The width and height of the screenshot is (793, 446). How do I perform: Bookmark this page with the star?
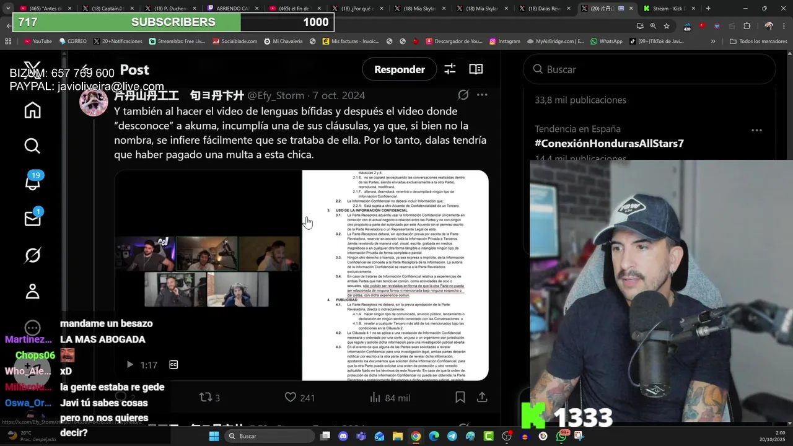click(667, 26)
